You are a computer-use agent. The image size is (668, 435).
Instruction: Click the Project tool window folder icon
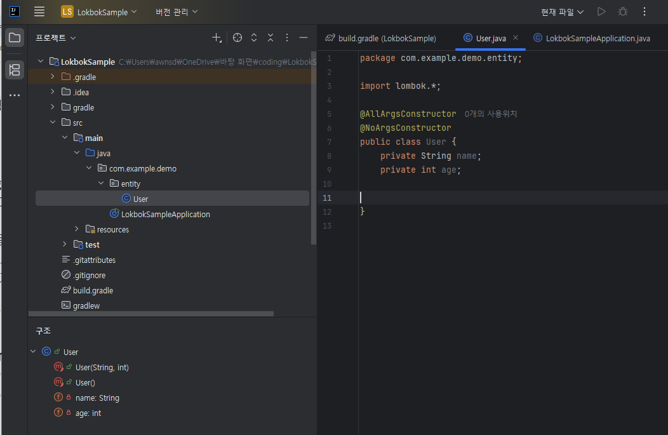15,38
